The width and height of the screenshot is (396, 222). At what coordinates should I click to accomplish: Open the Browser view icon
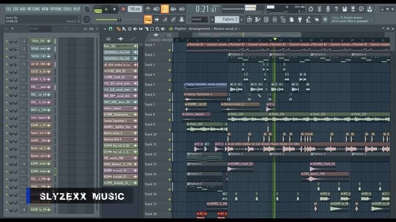[283, 19]
